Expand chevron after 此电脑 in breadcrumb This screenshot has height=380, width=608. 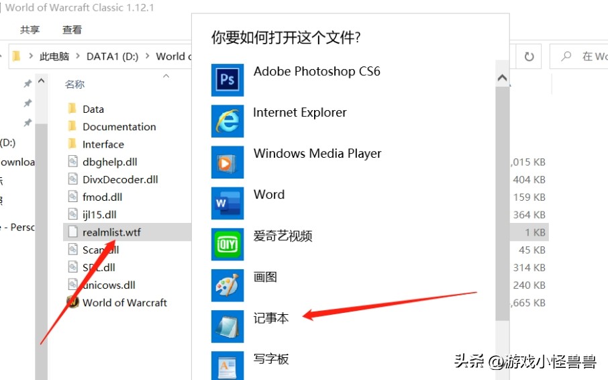pos(78,56)
